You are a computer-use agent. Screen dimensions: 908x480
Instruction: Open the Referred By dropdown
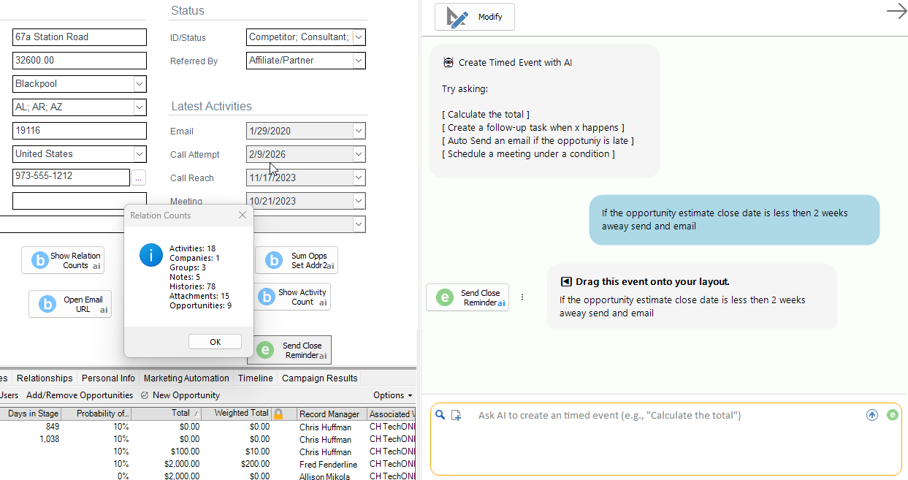[359, 61]
